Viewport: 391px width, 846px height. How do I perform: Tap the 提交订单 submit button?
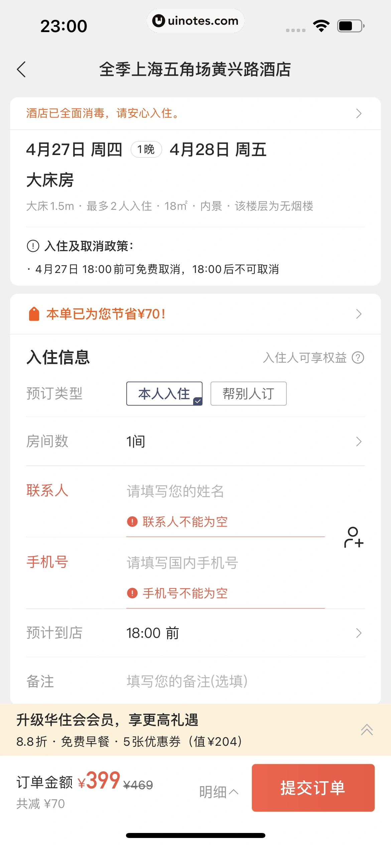(x=313, y=788)
